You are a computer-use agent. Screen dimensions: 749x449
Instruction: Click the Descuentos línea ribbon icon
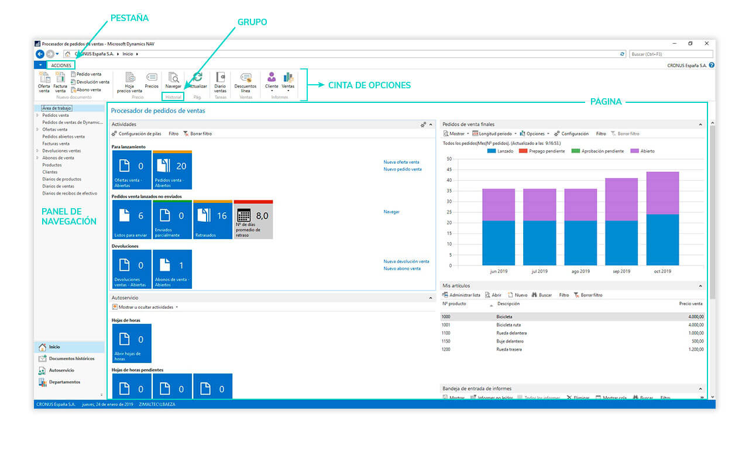245,78
